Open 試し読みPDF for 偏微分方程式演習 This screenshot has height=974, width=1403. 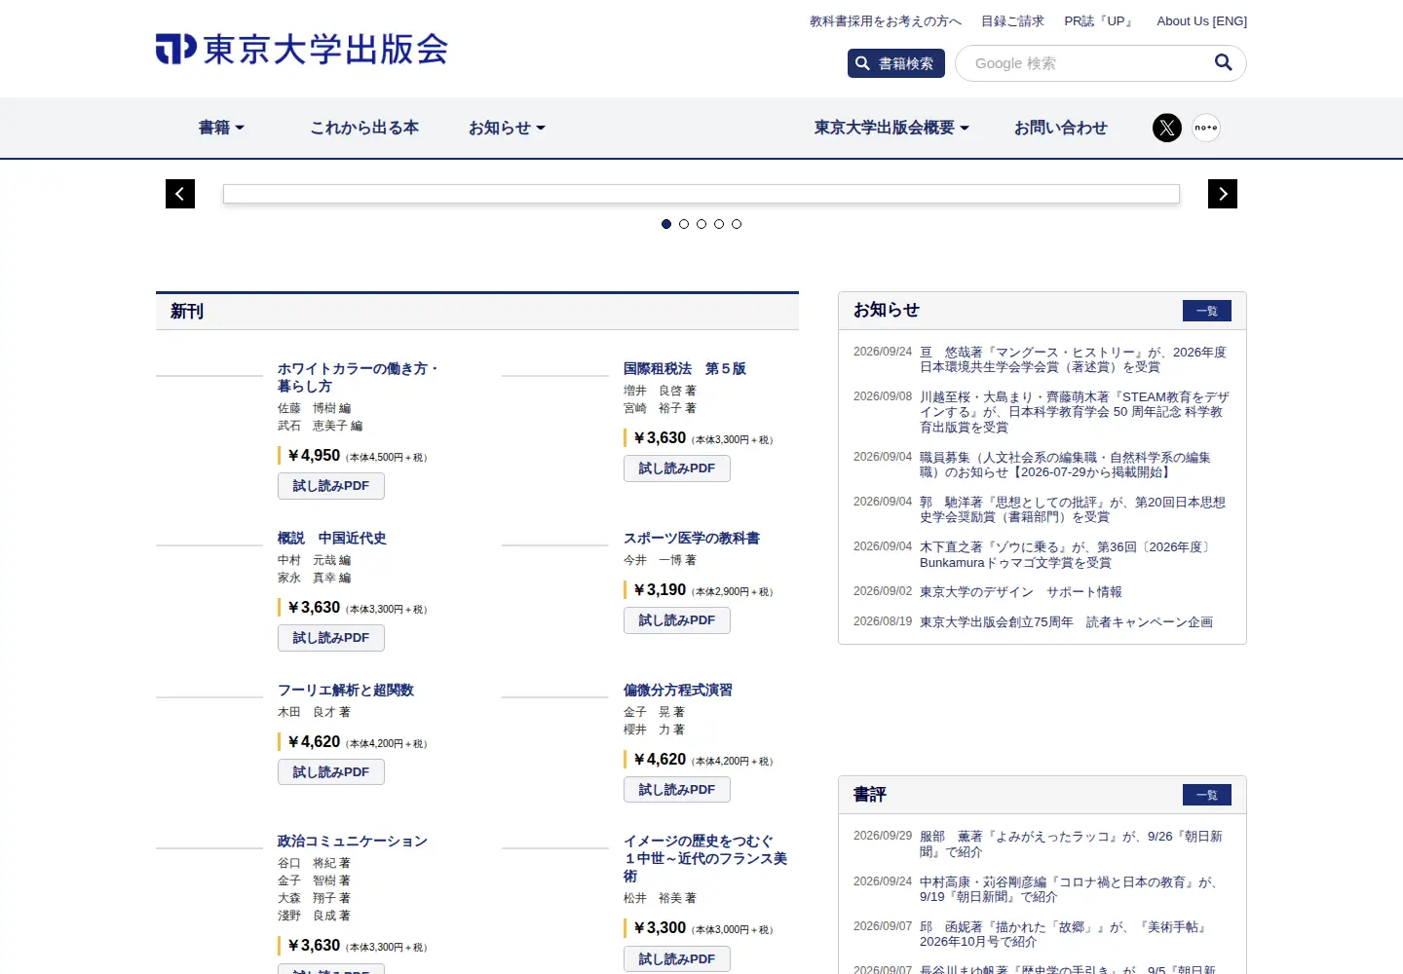(x=677, y=790)
